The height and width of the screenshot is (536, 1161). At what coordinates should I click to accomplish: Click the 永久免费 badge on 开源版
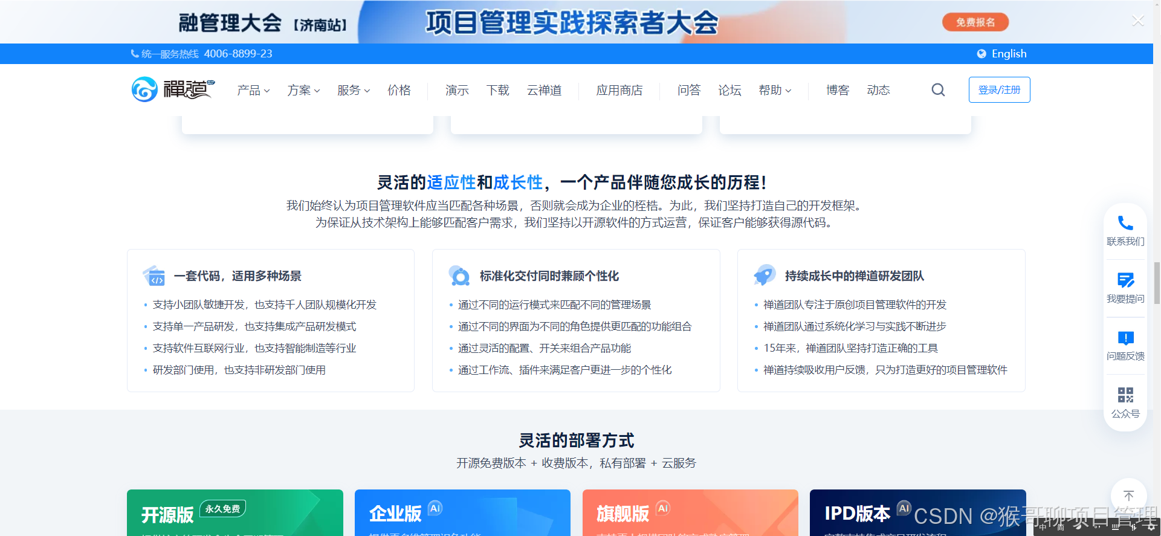(222, 509)
